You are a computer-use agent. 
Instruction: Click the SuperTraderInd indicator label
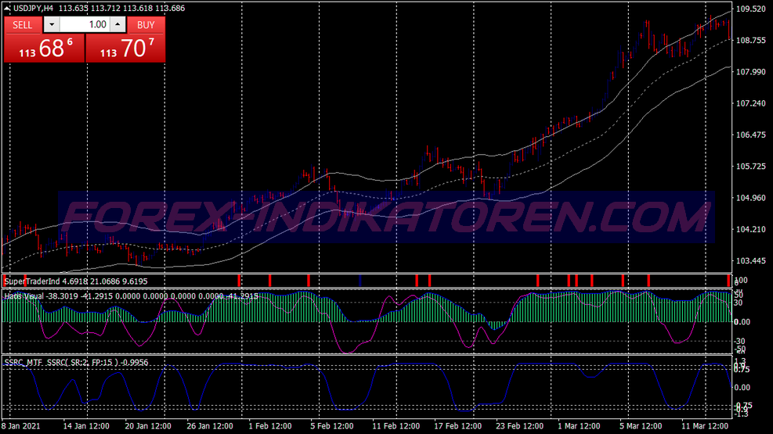coord(32,282)
